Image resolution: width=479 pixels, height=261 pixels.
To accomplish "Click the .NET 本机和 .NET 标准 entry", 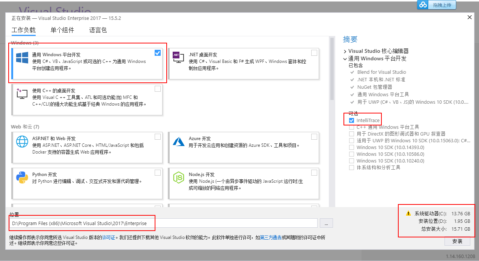I will [x=381, y=80].
